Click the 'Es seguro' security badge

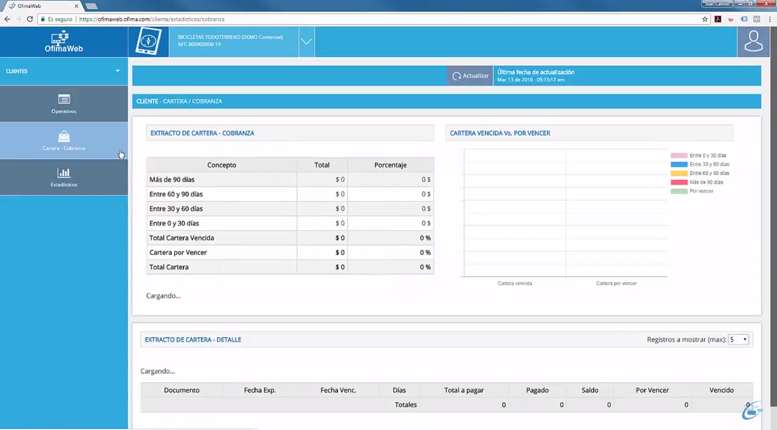57,18
